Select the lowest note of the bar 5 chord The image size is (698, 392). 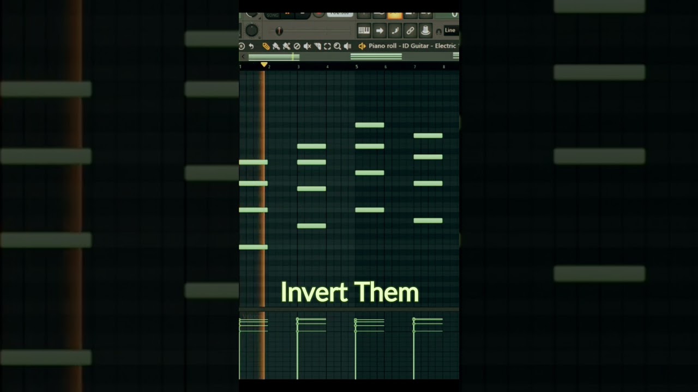pyautogui.click(x=370, y=210)
